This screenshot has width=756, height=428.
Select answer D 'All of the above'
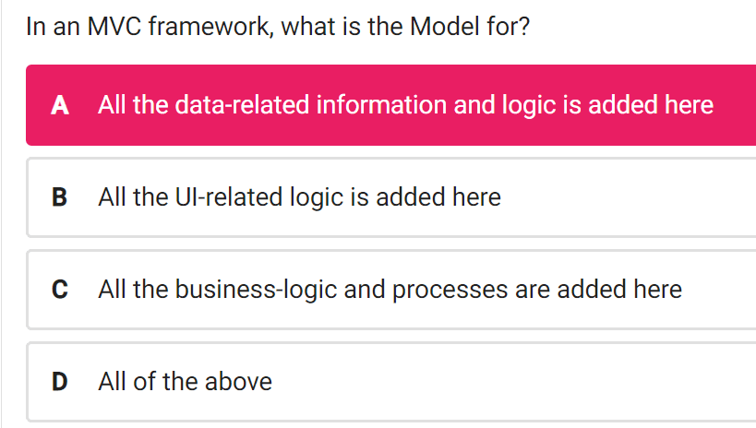tap(391, 382)
